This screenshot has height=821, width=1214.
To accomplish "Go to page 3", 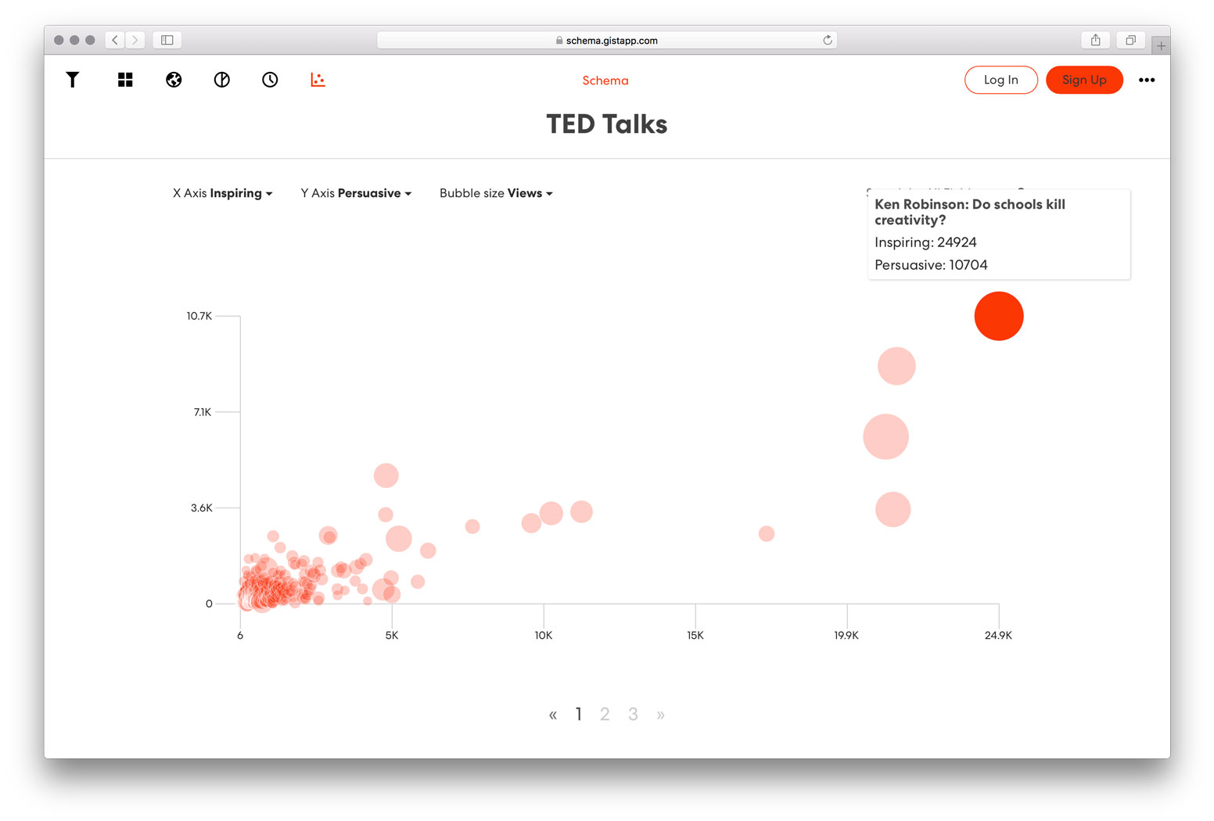I will pos(633,714).
